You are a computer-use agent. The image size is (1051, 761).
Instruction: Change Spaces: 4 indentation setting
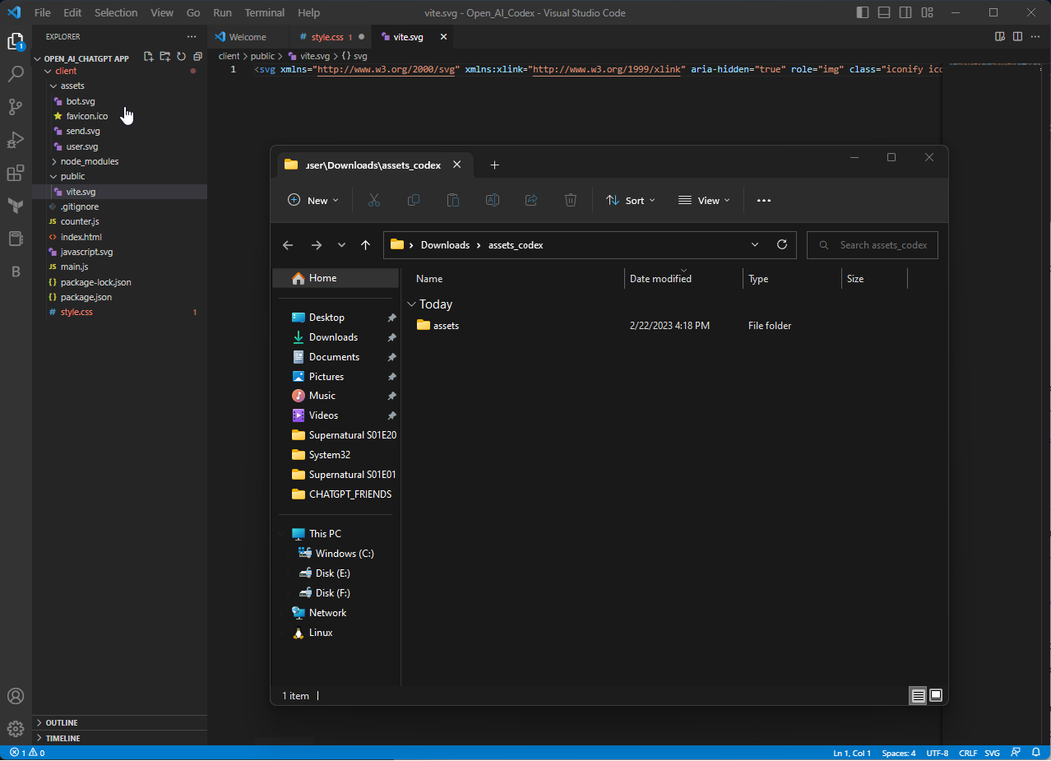coord(899,753)
